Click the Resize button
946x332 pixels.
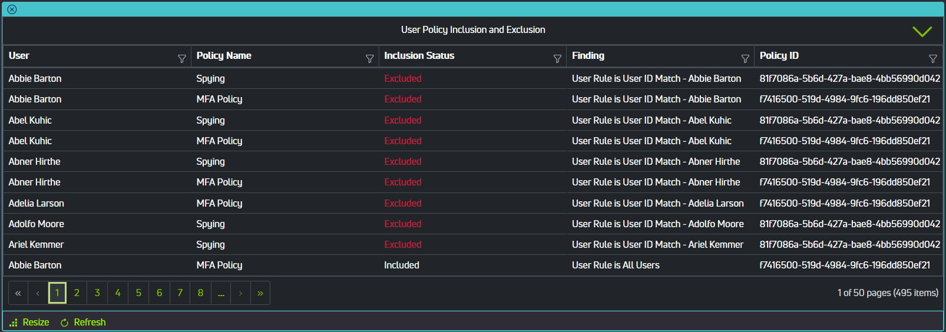point(29,323)
